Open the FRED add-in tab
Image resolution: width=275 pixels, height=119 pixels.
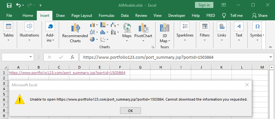tap(211, 16)
